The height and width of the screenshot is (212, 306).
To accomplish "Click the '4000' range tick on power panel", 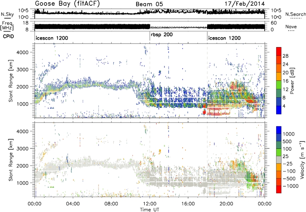I will 22,52.
